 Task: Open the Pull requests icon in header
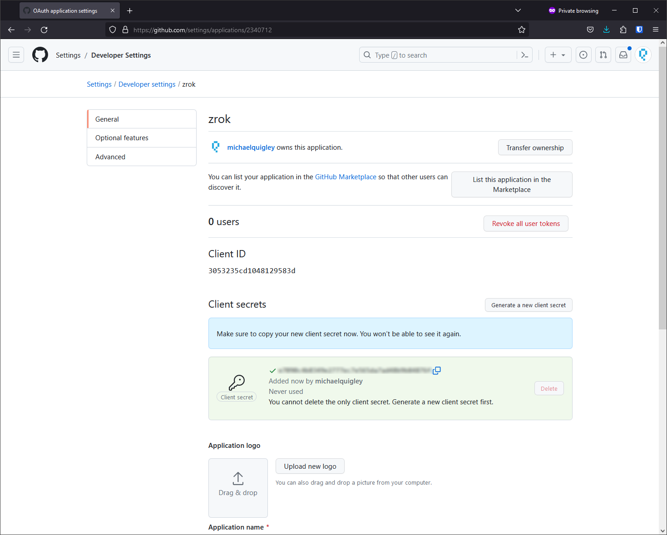click(603, 55)
